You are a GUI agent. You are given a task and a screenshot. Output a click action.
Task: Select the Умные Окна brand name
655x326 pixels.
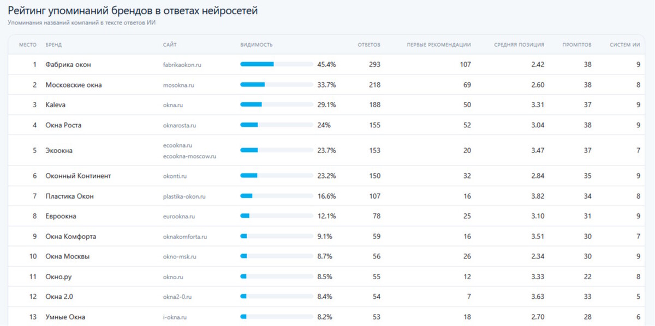(x=65, y=317)
